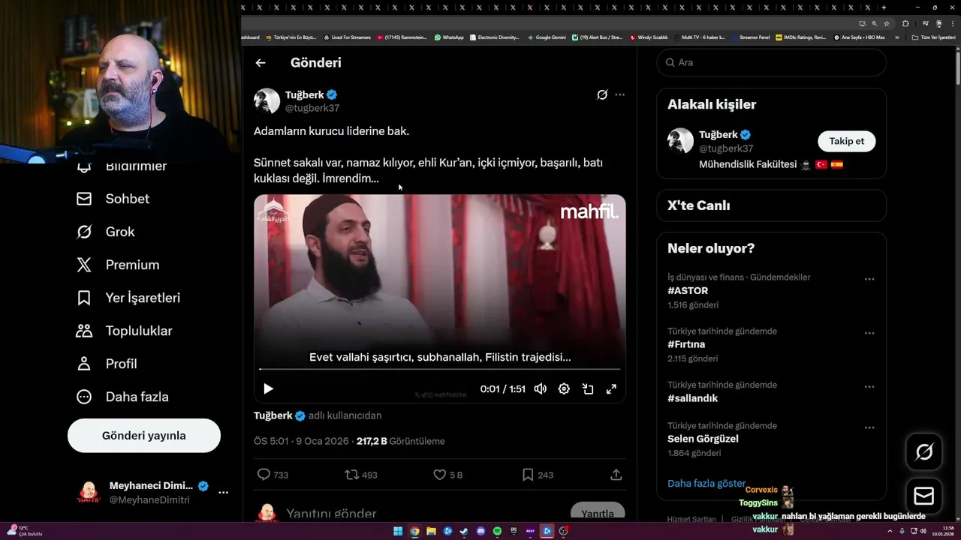This screenshot has height=540, width=961.
Task: Reply to the post with 733 comments
Action: pos(273,475)
